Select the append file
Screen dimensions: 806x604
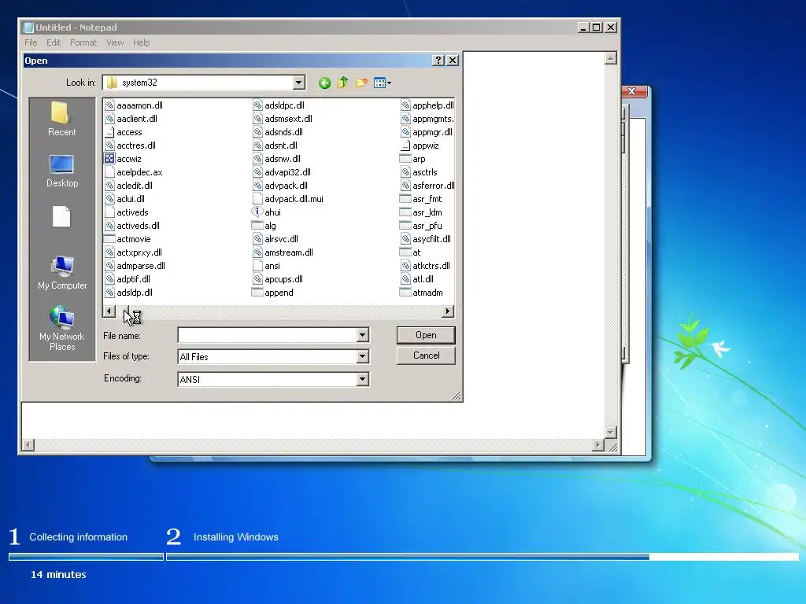click(x=272, y=293)
